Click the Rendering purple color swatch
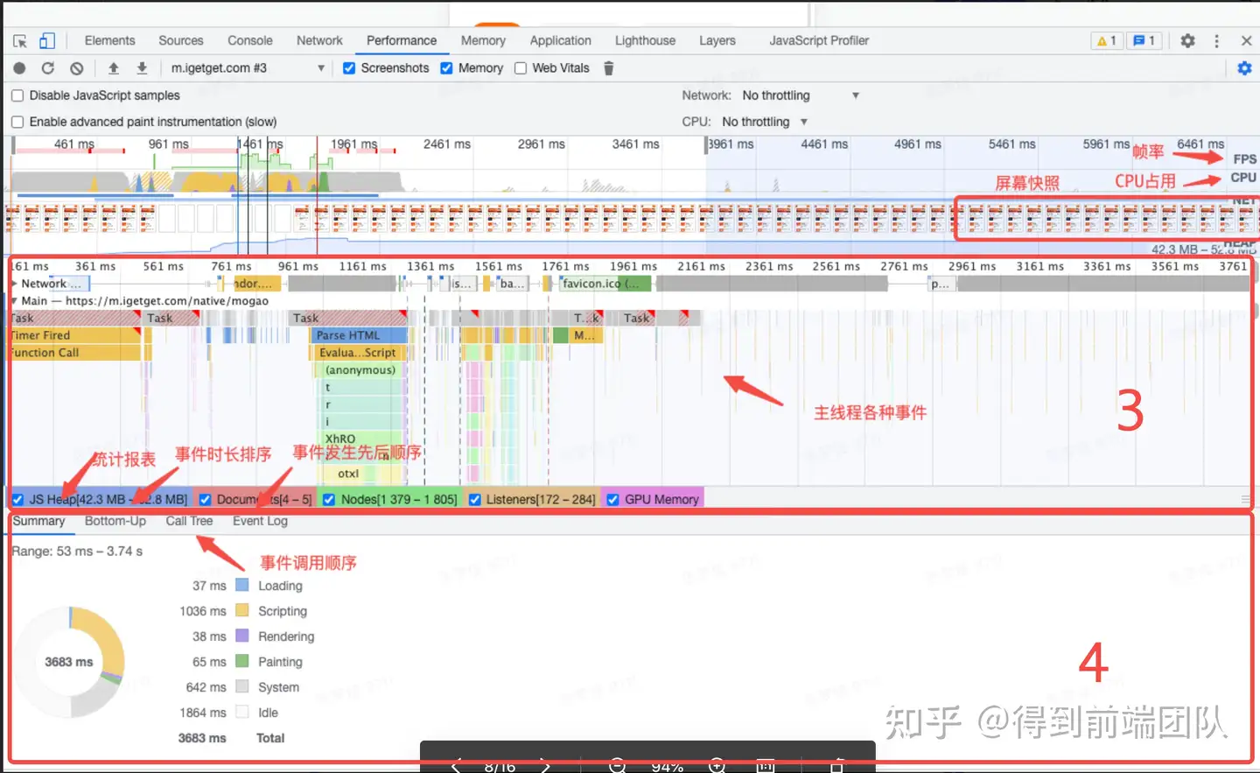Screen dimensions: 1260x773 [242, 636]
